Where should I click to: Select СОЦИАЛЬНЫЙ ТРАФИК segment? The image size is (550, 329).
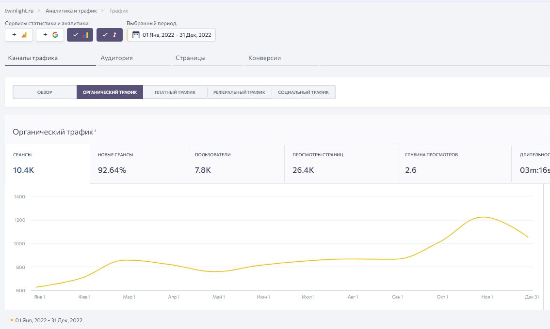(304, 92)
